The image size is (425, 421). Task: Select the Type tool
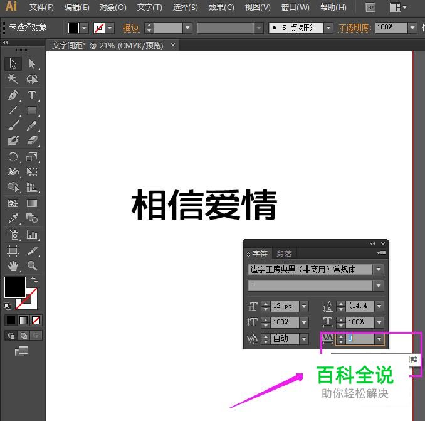tap(32, 95)
